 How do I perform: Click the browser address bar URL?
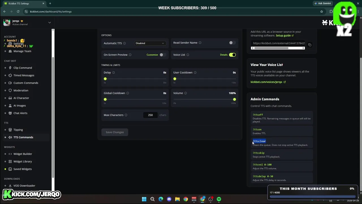[x=51, y=12]
